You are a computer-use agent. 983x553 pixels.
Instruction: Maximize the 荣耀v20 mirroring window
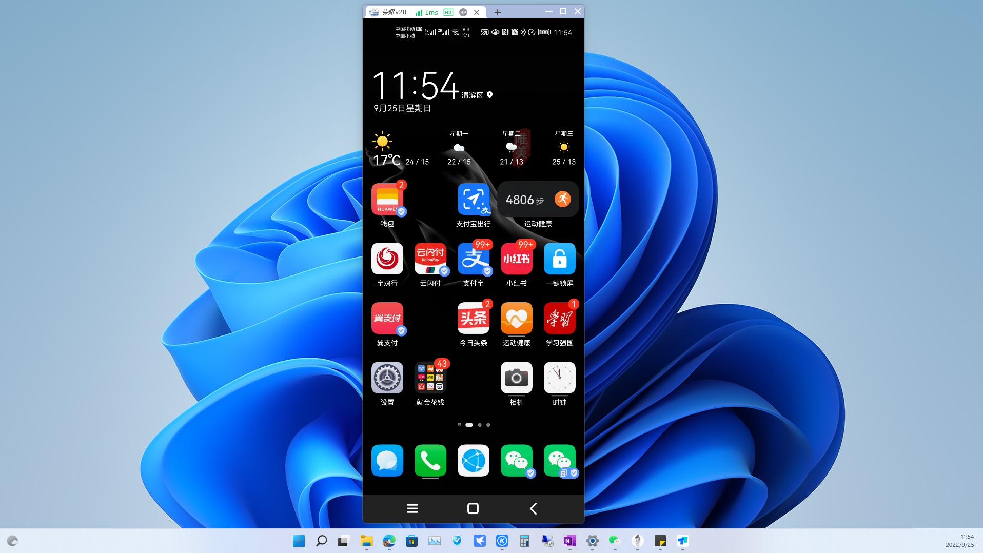click(563, 11)
